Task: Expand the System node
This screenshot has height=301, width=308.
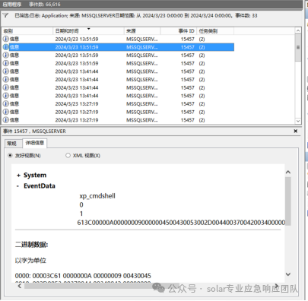Action: tap(18, 176)
